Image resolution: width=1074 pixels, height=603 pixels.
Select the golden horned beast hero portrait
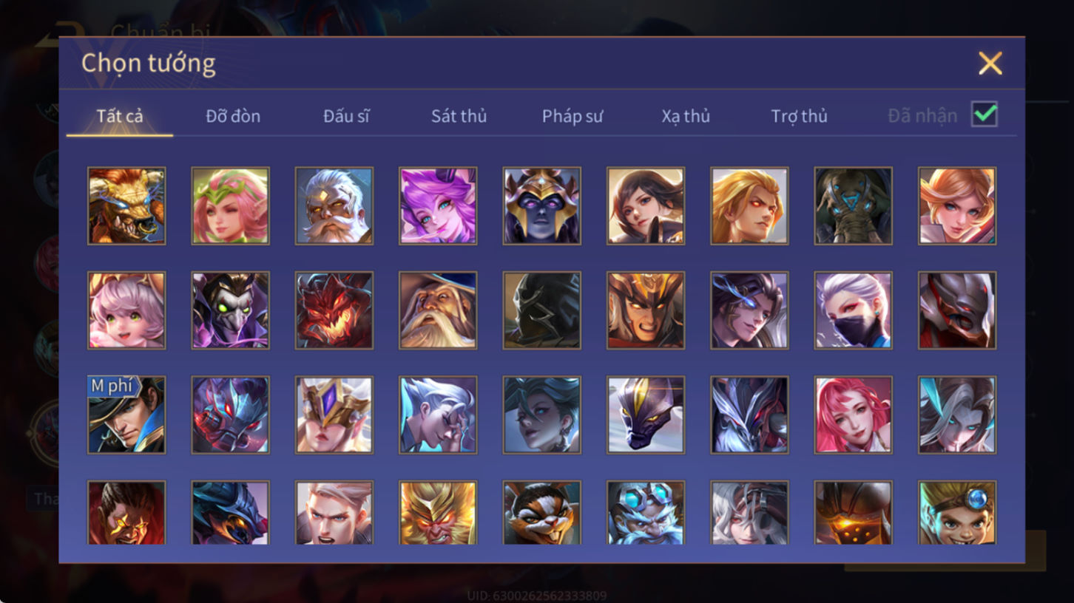pyautogui.click(x=126, y=205)
